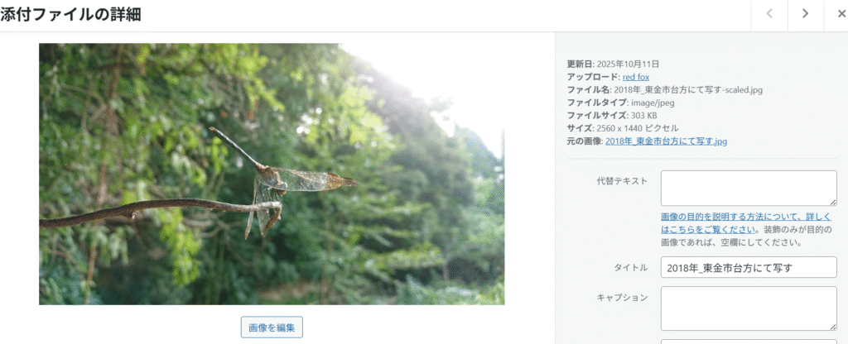Click the partially visible field below キャプション
The image size is (848, 344).
tap(749, 342)
